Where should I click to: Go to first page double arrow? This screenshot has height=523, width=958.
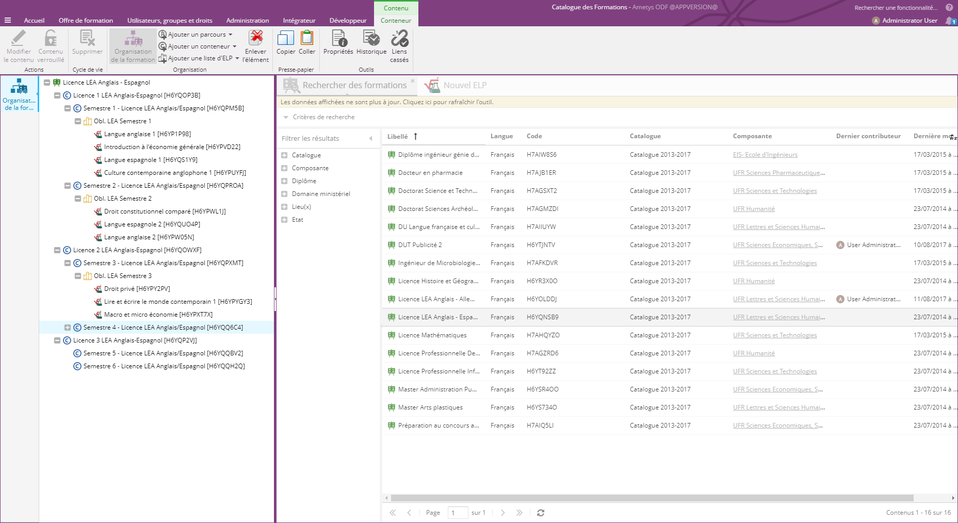click(393, 513)
